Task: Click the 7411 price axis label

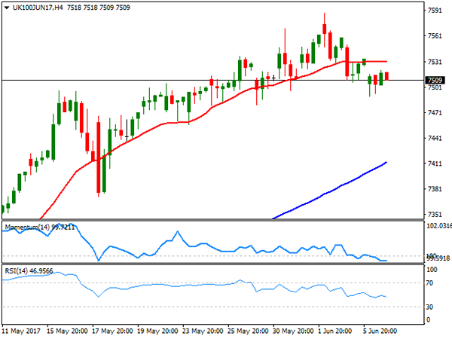Action: pos(435,163)
